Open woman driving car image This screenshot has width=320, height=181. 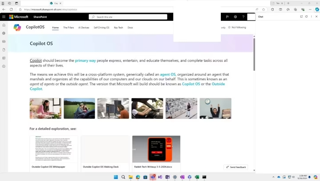pyautogui.click(x=147, y=108)
